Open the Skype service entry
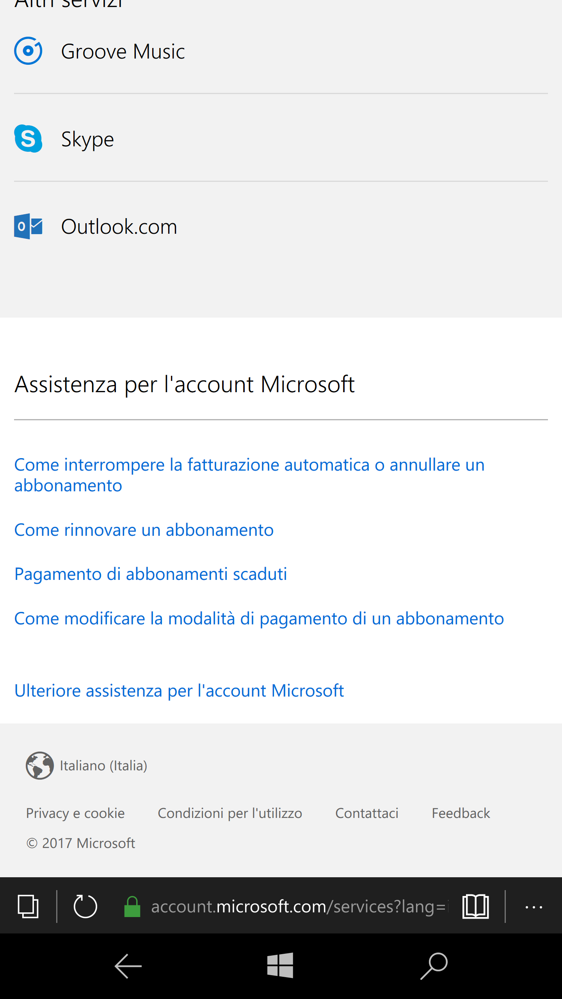562x999 pixels. [87, 139]
